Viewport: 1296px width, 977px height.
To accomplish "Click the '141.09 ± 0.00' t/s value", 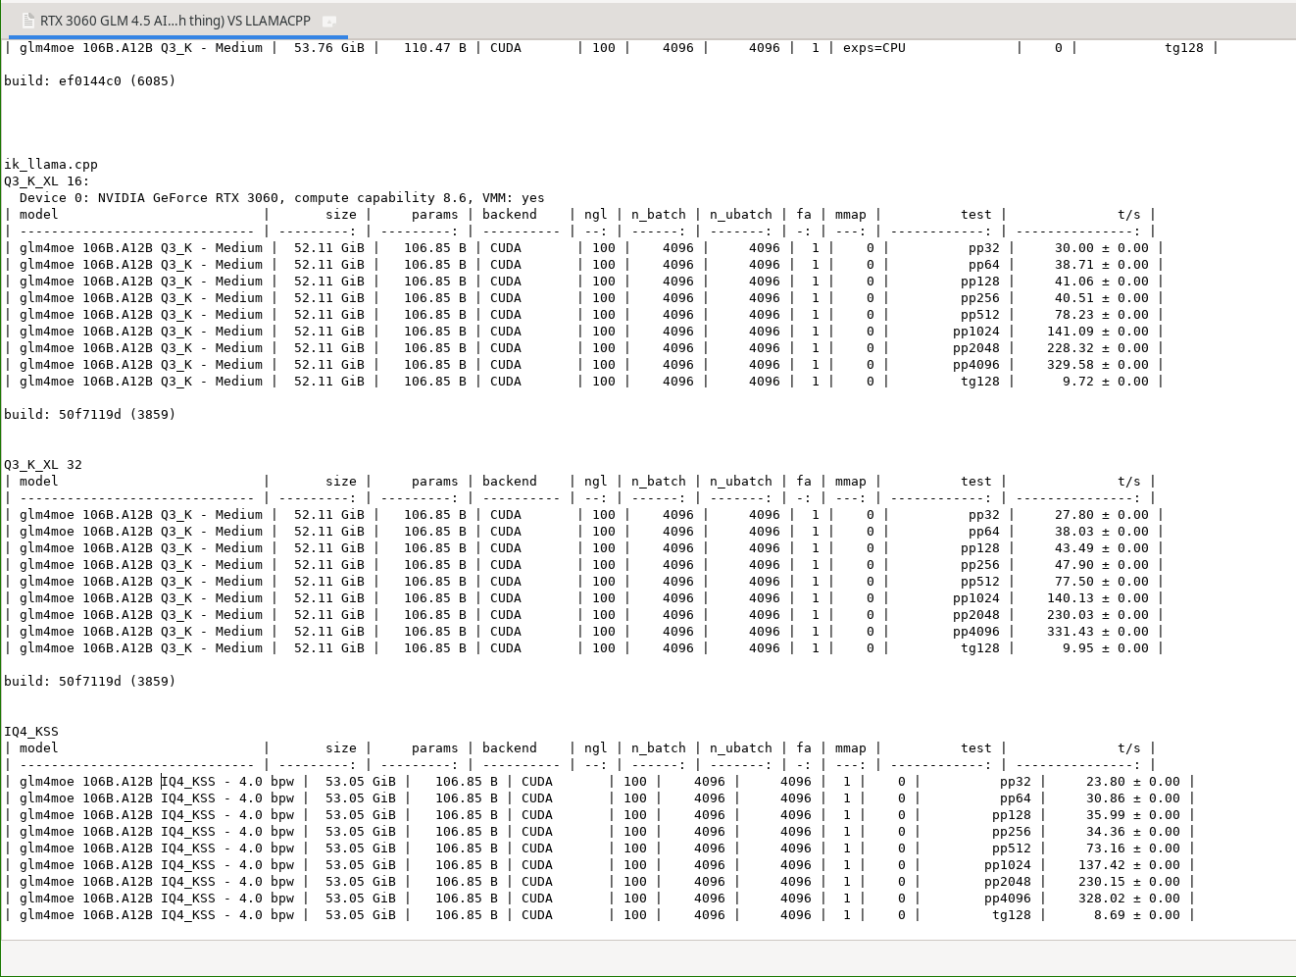I will click(1098, 332).
